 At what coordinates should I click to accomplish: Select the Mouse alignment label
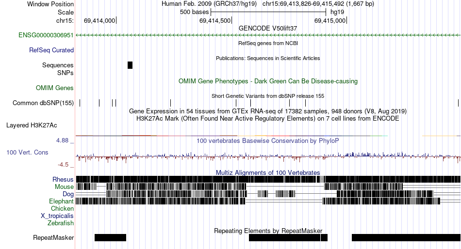64,187
